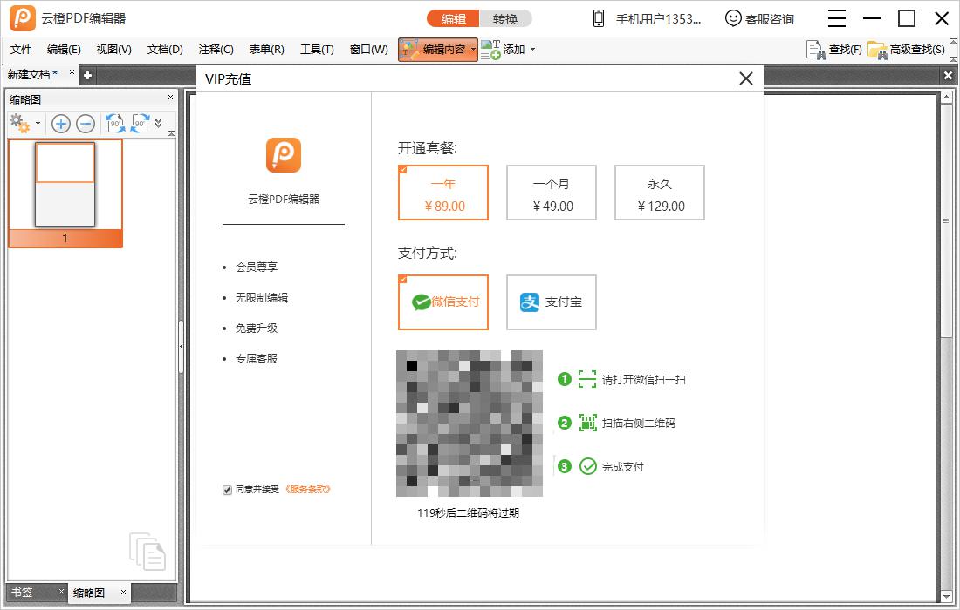960x610 pixels.
Task: Zoom out thumbnails with the minus icon
Action: [86, 124]
